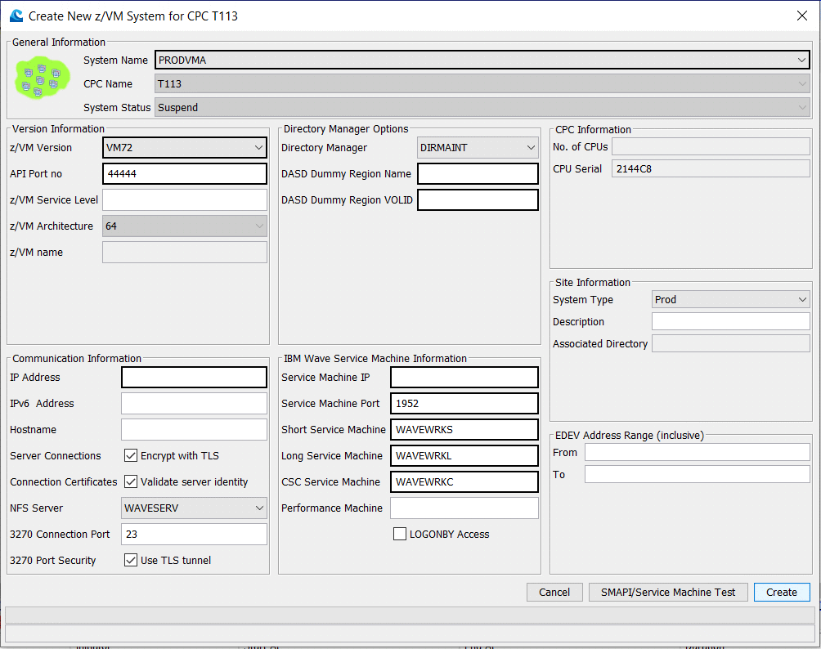Screen dimensions: 821x649
Task: Click the IBM Wave logo in title bar
Action: 16,16
